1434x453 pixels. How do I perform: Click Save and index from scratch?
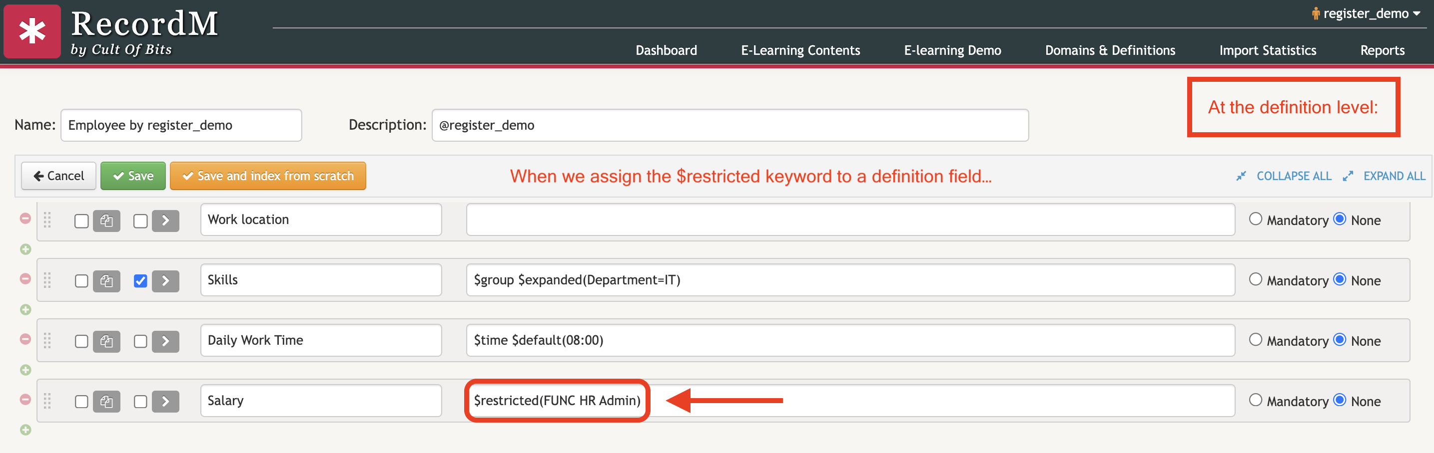click(268, 176)
